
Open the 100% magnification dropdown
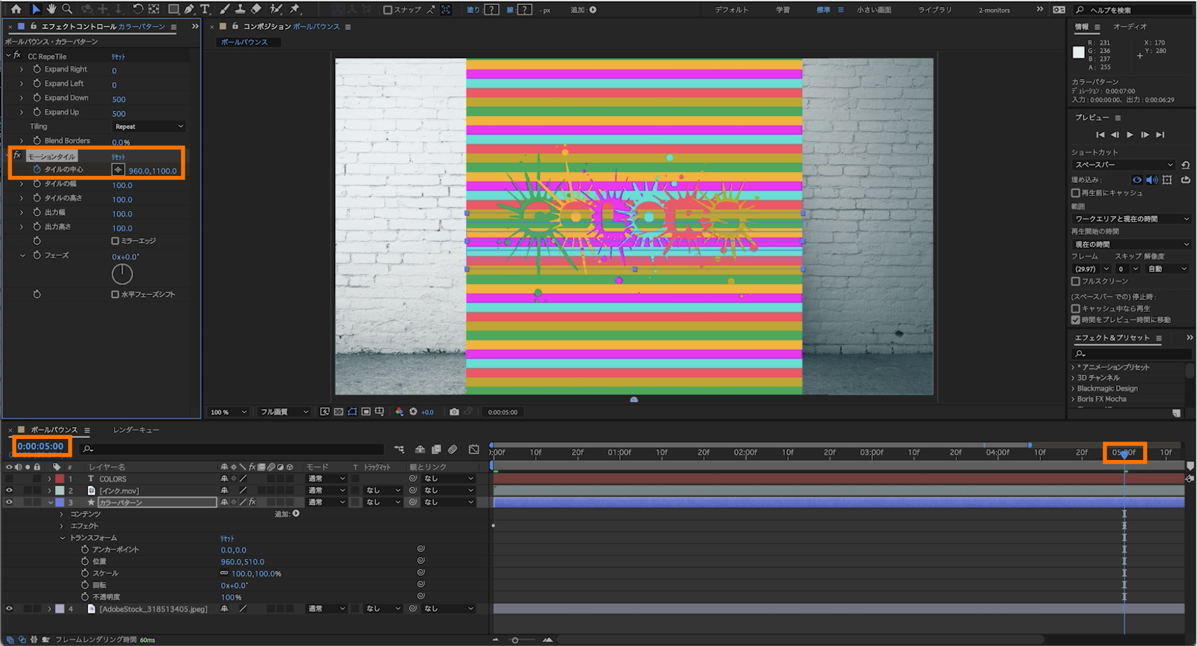[228, 412]
